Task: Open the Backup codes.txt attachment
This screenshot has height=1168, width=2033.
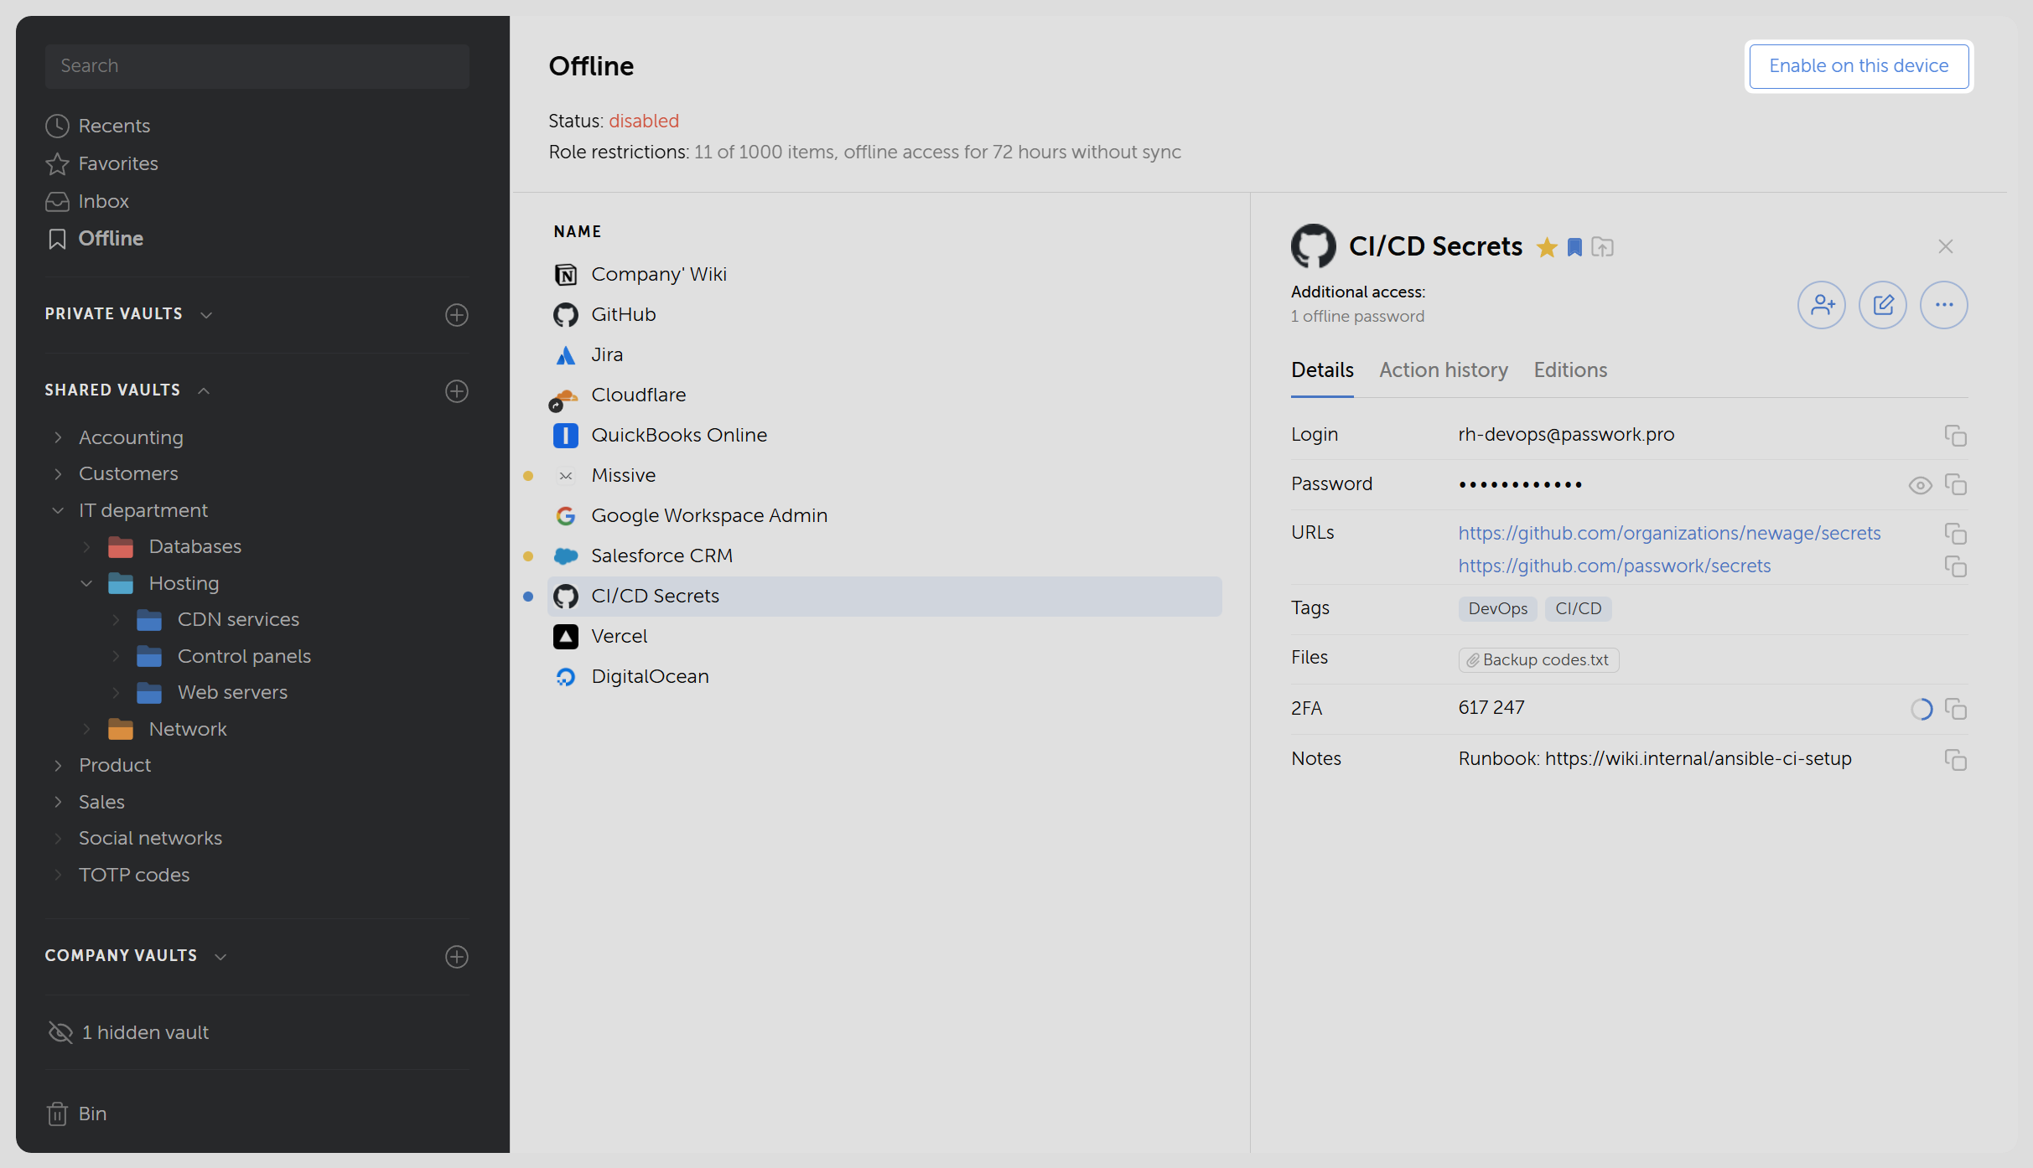Action: coord(1538,659)
